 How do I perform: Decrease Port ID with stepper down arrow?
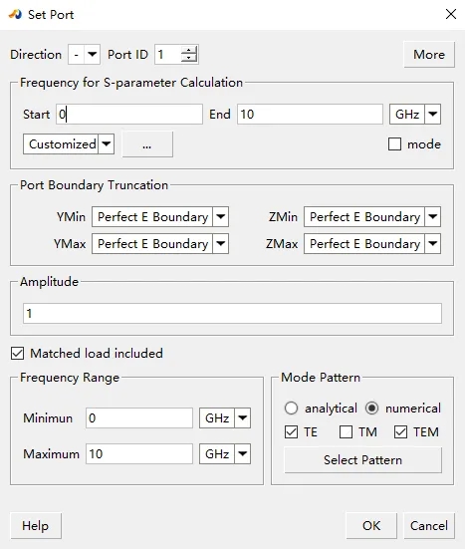189,59
